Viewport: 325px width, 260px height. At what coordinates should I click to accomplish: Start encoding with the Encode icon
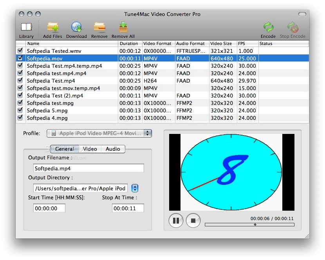[268, 27]
